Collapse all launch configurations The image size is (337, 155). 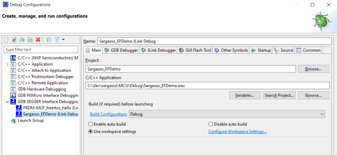coord(49,40)
